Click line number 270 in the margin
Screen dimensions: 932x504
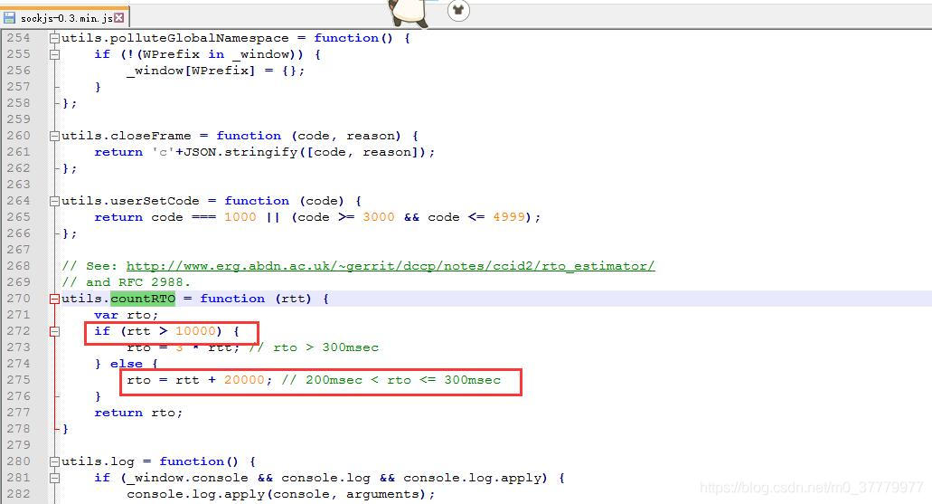18,298
